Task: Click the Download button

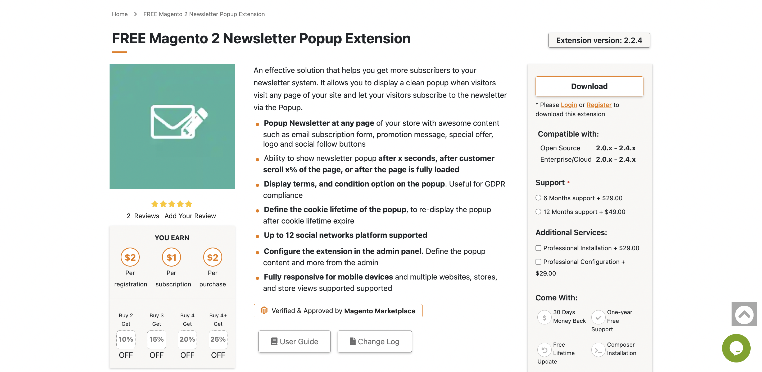Action: click(x=589, y=86)
